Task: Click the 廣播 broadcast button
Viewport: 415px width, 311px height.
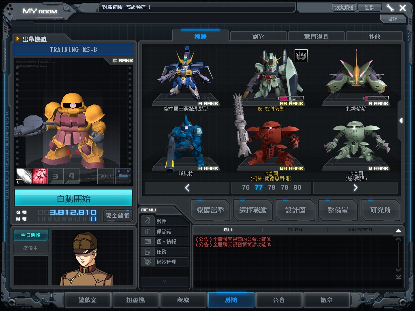Action: click(393, 19)
